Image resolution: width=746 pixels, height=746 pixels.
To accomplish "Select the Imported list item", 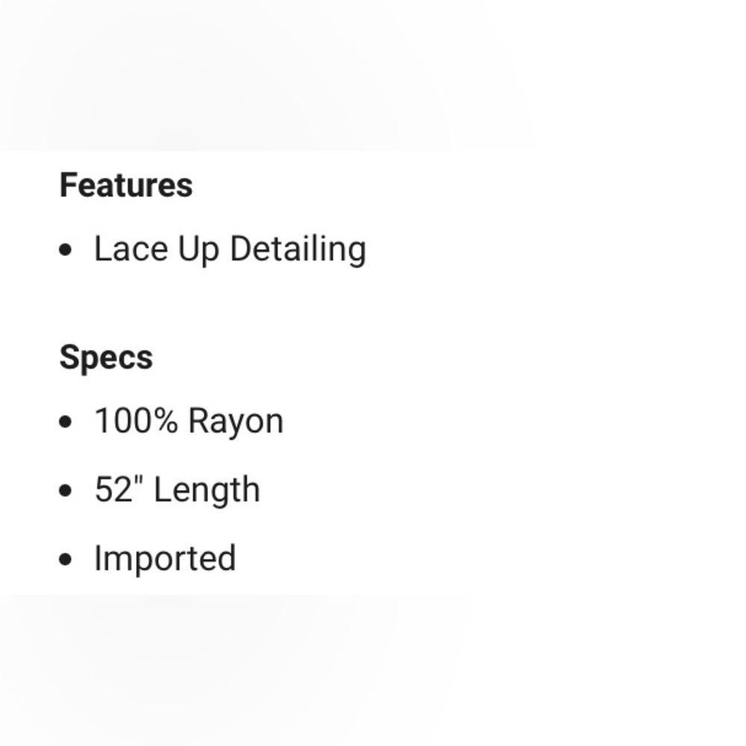I will click(x=165, y=559).
